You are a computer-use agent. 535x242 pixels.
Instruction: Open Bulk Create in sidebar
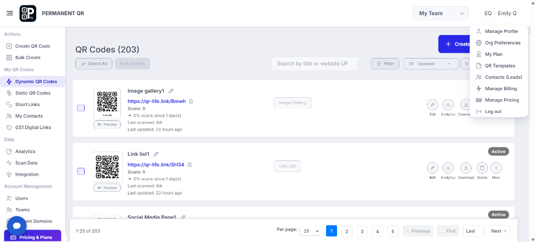coord(28,57)
